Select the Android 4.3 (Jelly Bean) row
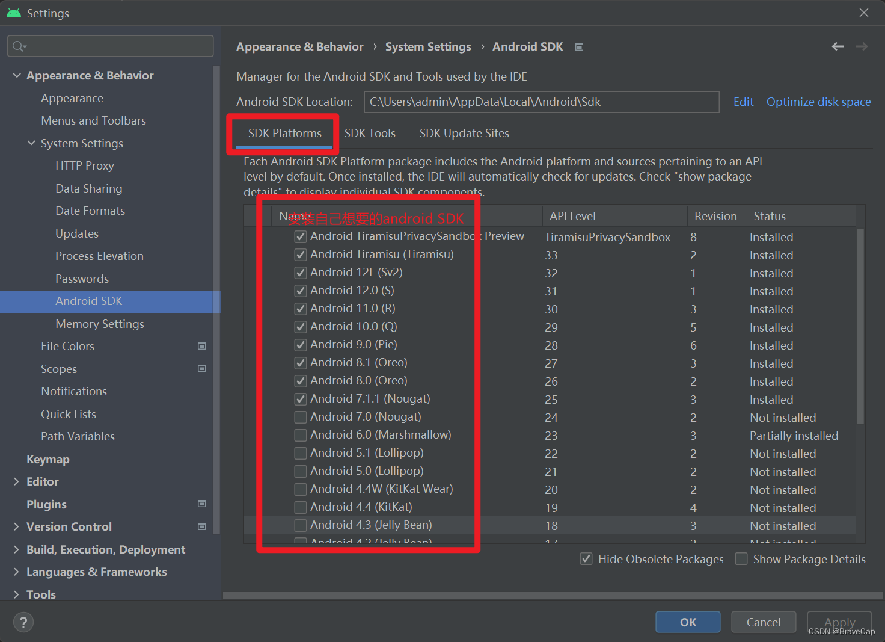This screenshot has height=642, width=885. click(549, 525)
